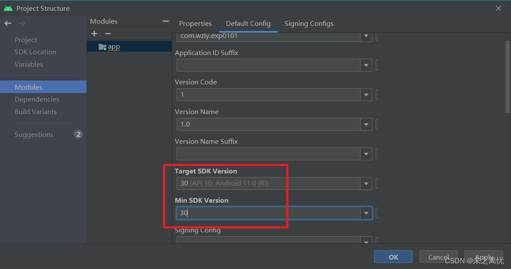The image size is (511, 269).
Task: Click the Target SDK Version field
Action: (269, 183)
